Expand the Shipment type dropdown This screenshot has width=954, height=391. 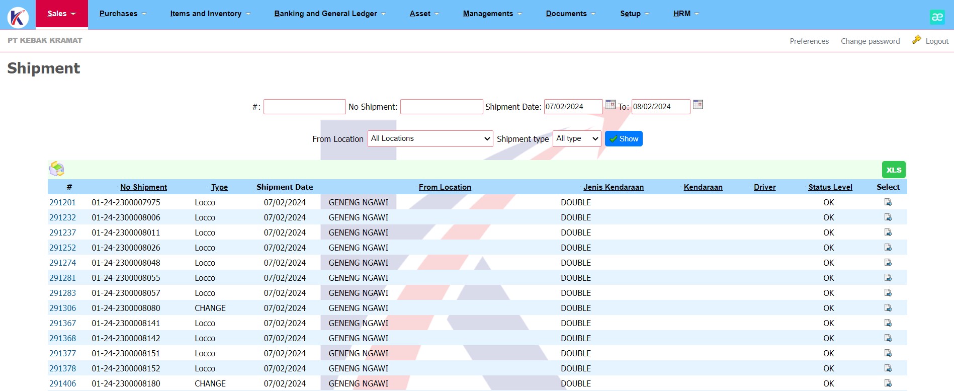click(x=576, y=138)
